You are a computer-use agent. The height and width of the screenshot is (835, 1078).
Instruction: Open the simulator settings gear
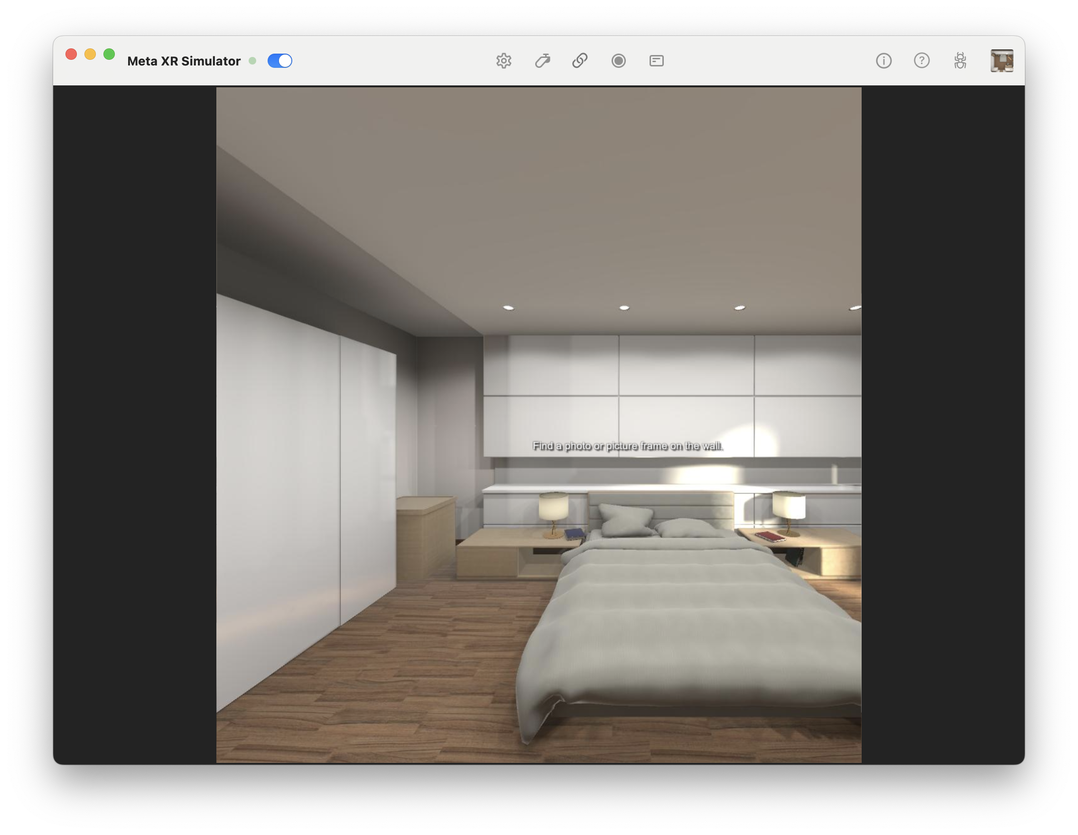tap(503, 61)
